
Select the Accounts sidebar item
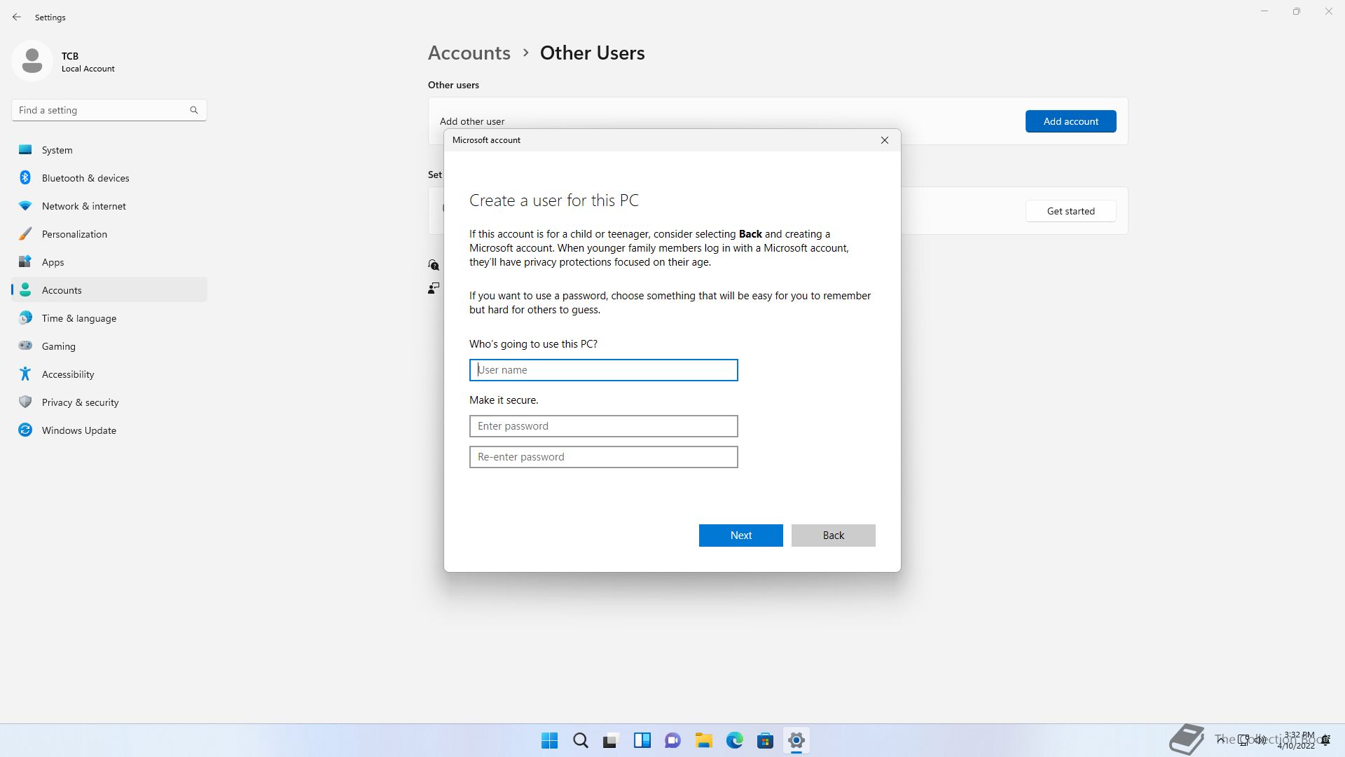[109, 290]
